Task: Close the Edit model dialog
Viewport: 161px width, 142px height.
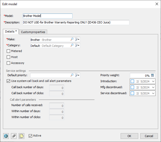Action: (x=157, y=4)
